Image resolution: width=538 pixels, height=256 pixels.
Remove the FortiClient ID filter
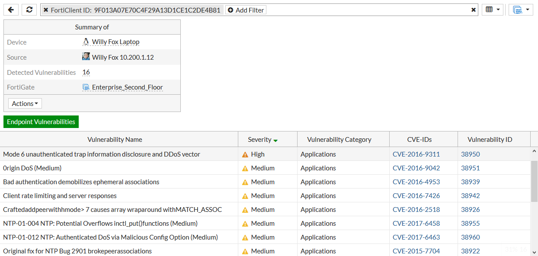click(46, 9)
